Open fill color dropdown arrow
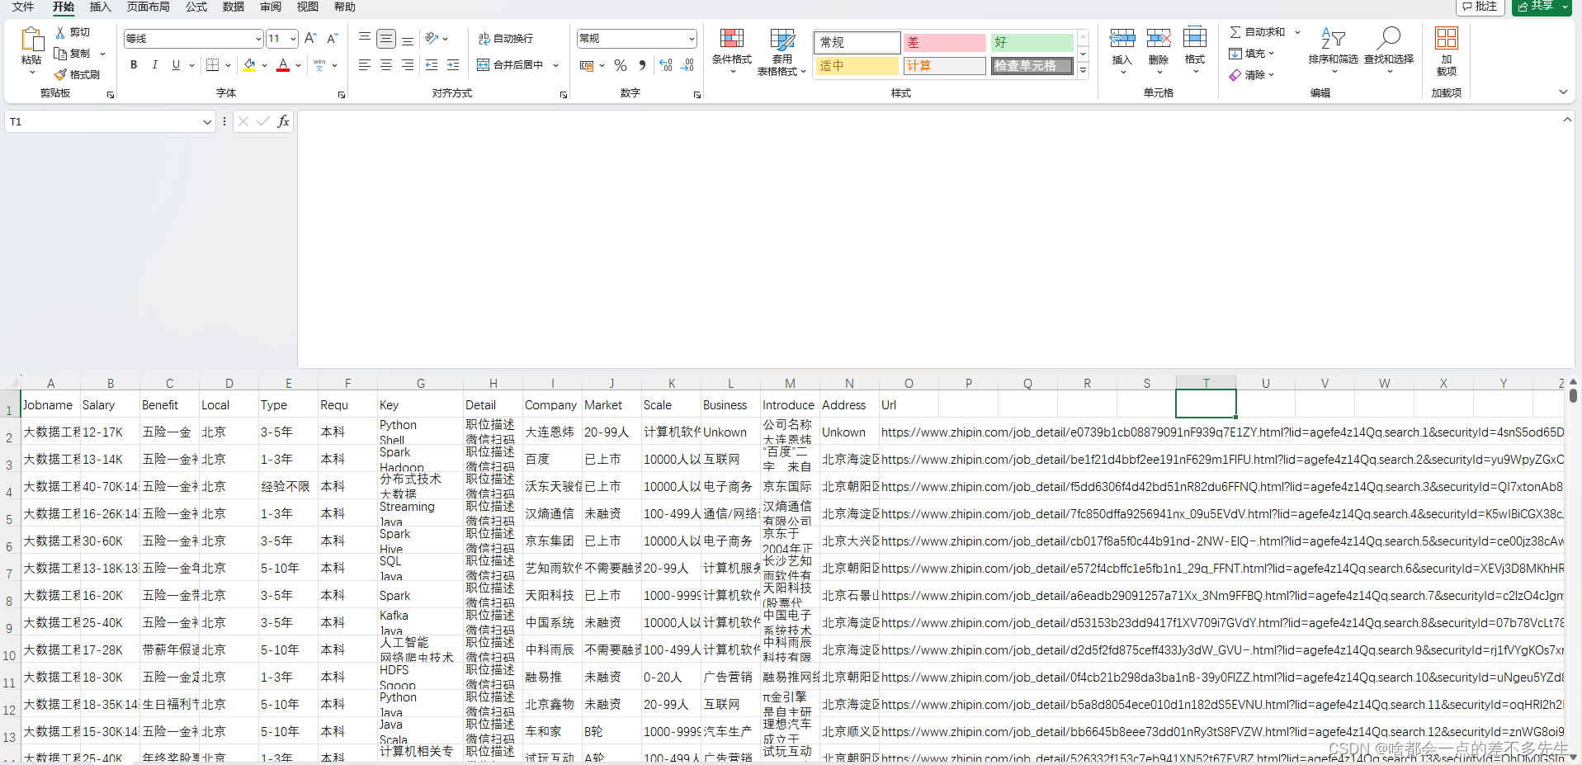The image size is (1582, 765). pyautogui.click(x=264, y=65)
